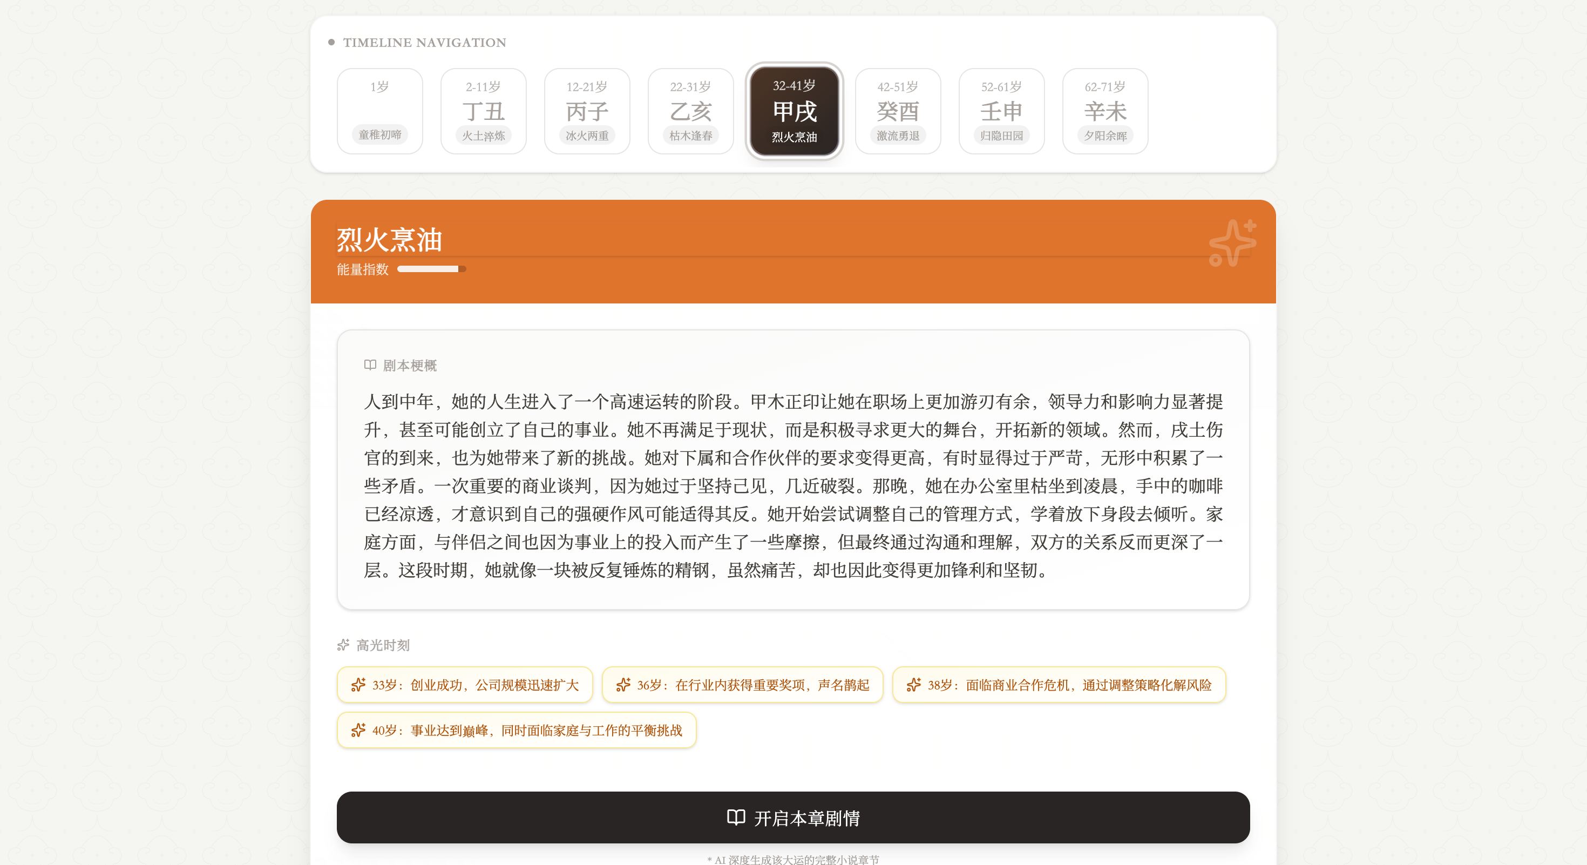Click the sparkle icon beside 高光时刻

pos(343,645)
